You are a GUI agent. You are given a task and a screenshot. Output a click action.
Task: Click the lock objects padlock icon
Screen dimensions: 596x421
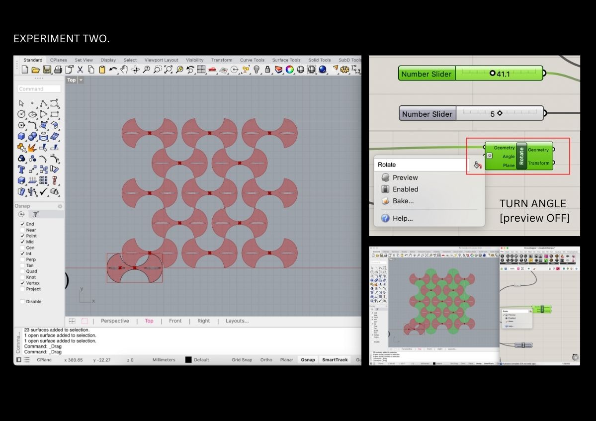click(268, 70)
